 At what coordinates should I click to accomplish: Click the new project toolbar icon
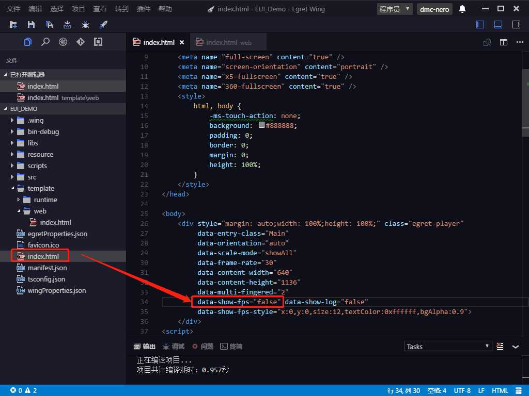click(x=13, y=25)
